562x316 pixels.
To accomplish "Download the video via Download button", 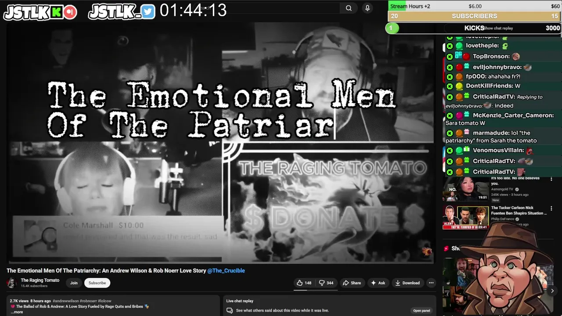I will click(x=407, y=283).
